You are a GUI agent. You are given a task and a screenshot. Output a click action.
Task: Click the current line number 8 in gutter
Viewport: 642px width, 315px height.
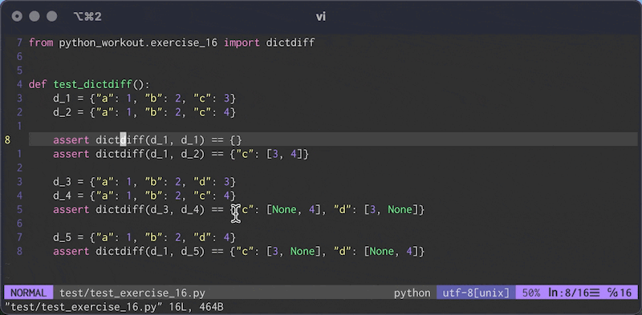click(x=7, y=140)
